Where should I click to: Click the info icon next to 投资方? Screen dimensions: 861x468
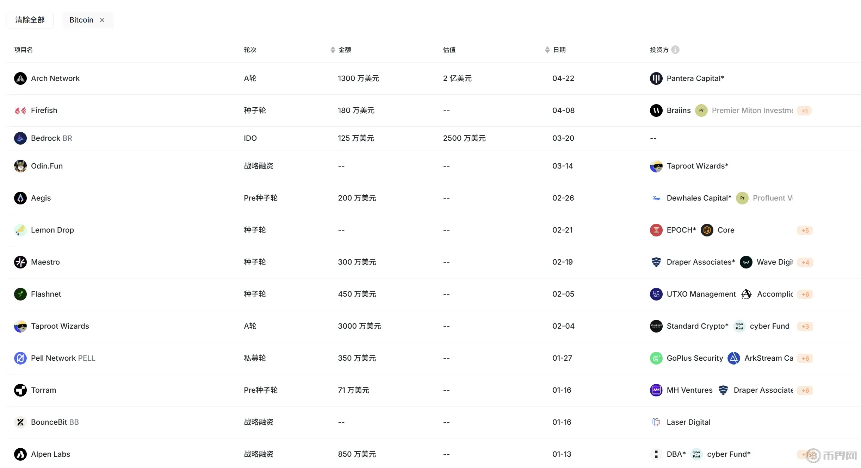click(675, 50)
